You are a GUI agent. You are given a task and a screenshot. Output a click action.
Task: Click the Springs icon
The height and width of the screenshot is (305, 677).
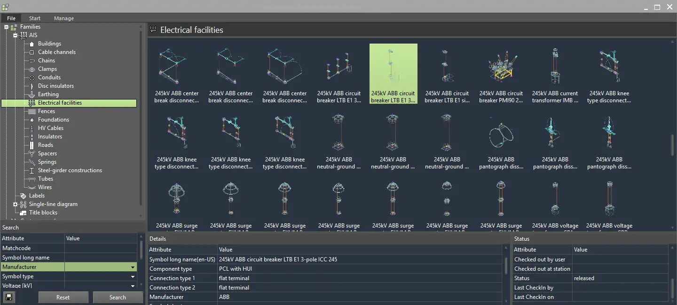coord(32,162)
